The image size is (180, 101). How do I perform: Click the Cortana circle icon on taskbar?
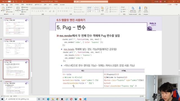tap(39, 99)
